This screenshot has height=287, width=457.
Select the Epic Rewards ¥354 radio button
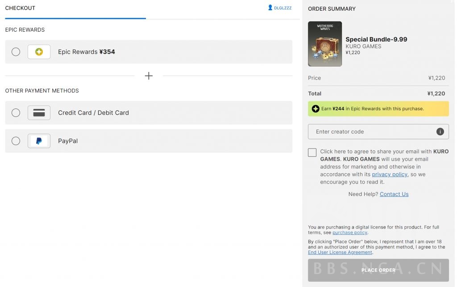tap(16, 52)
